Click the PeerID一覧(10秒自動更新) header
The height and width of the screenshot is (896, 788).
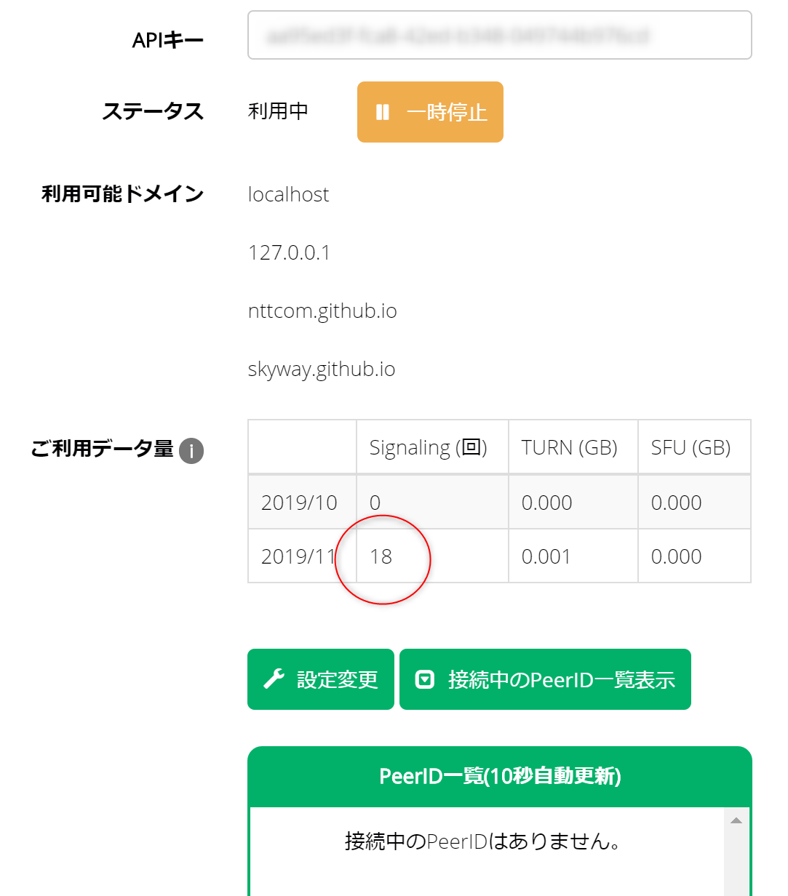[499, 776]
